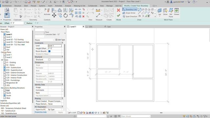This screenshot has height=118, width=210.
Task: Collapse the Constraints section
Action: pos(62,43)
